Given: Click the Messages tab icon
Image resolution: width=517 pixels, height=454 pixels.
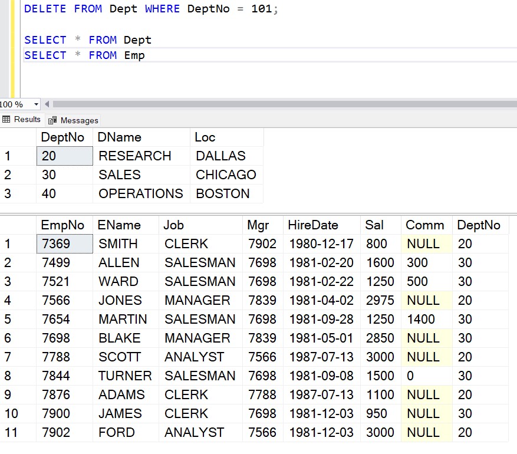Looking at the screenshot, I should pos(52,121).
